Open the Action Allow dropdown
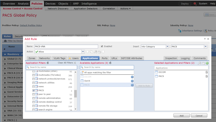Viewport: 216px width, 122px height. pyautogui.click(x=83, y=52)
